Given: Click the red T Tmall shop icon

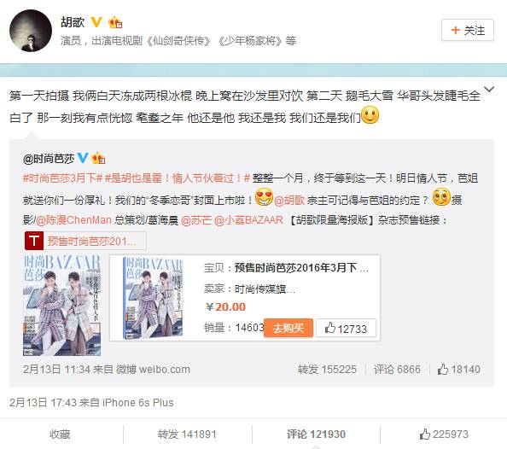Looking at the screenshot, I should coord(34,241).
